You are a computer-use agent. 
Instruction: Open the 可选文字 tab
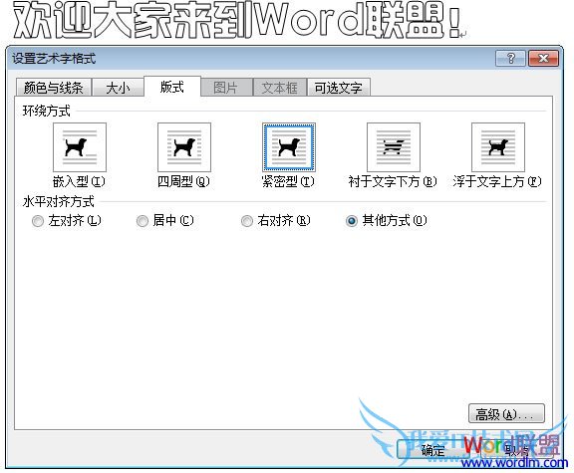339,88
